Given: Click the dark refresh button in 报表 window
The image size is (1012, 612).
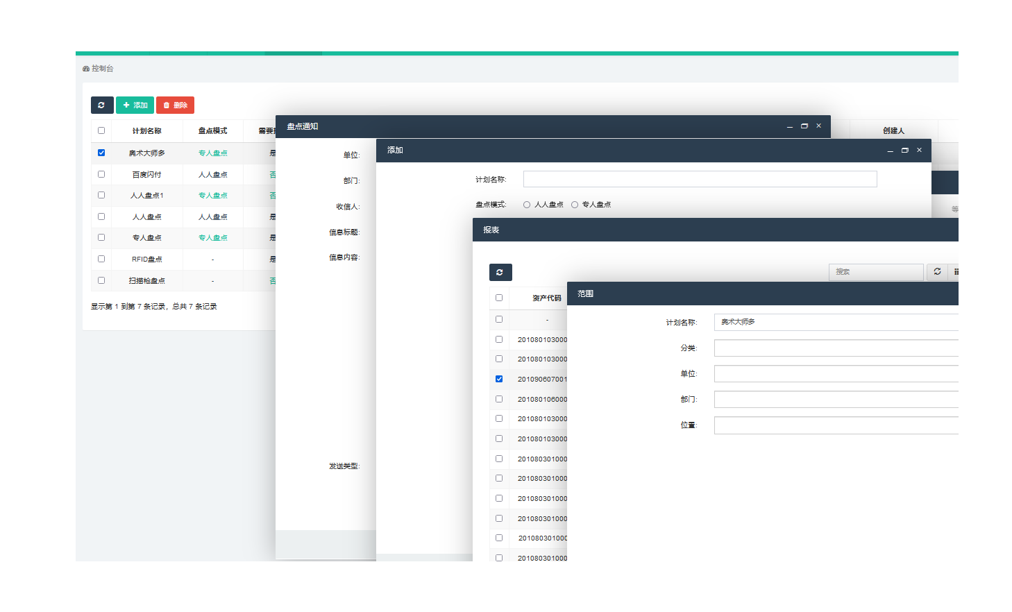Looking at the screenshot, I should [500, 272].
